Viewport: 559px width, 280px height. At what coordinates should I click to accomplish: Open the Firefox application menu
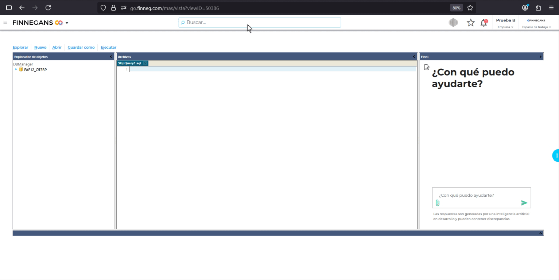(551, 8)
